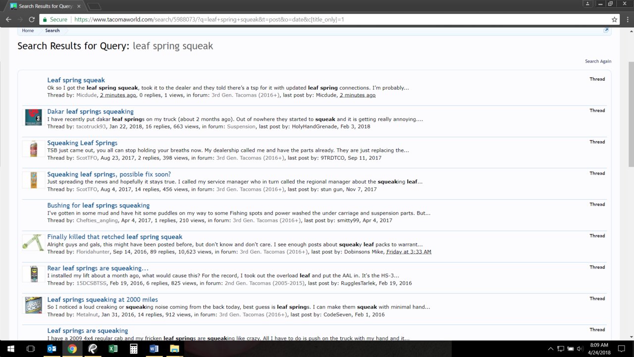This screenshot has height=357, width=634.
Task: Open thread 'Leaf springs are squeaking'
Action: pyautogui.click(x=88, y=331)
